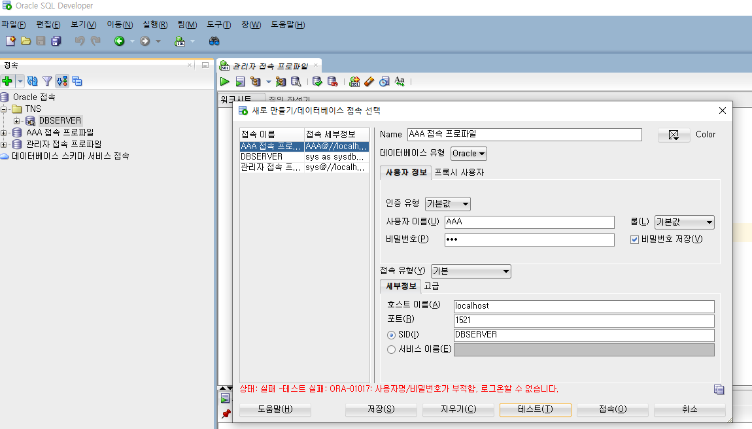Click the 비밀번호 password field
Screen dimensions: 752x429
coord(530,239)
